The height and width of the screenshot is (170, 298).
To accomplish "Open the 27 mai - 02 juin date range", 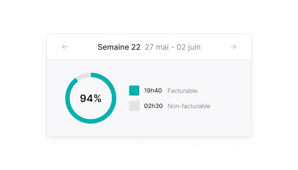I will click(x=172, y=47).
